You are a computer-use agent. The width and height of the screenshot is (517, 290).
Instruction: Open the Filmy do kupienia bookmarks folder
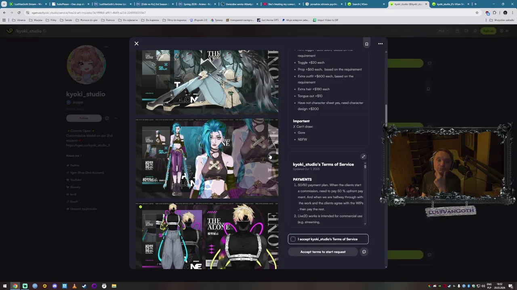point(174,20)
